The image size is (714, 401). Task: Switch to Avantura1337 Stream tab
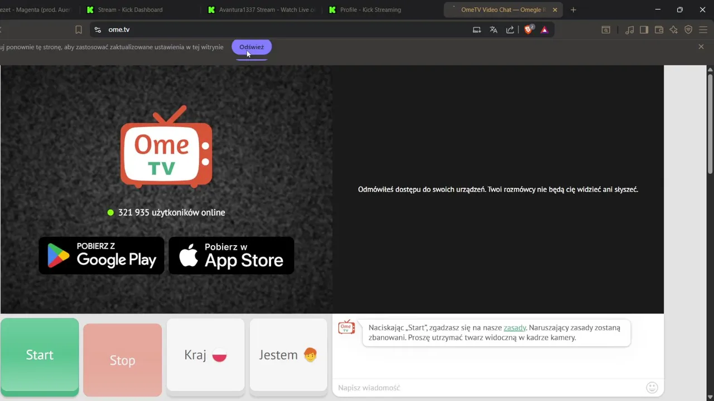tap(261, 9)
